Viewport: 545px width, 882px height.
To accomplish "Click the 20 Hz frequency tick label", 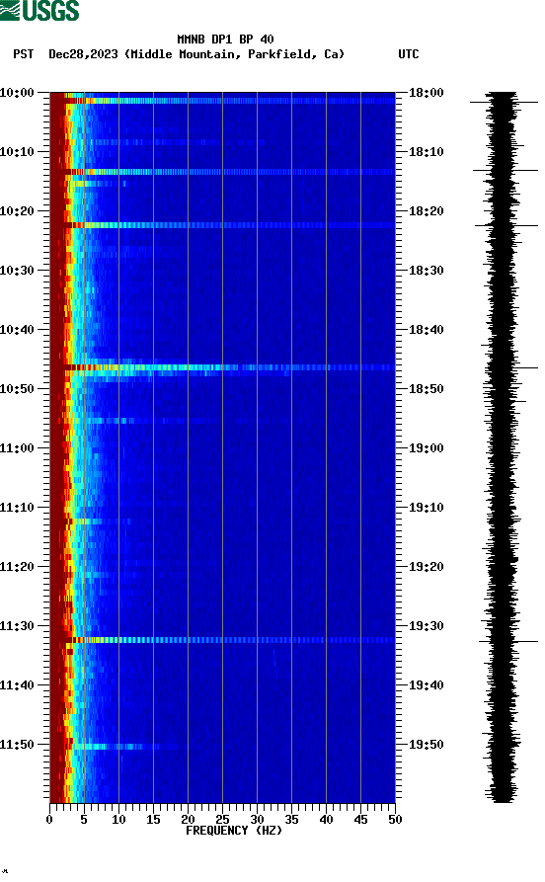I will [x=188, y=820].
